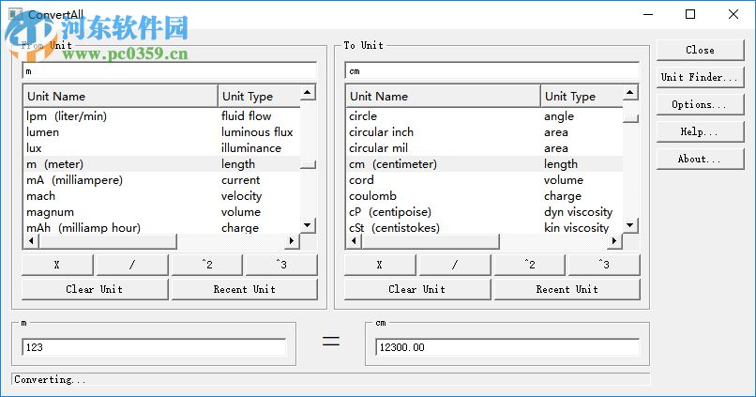Click the From Unit ^2 square button
This screenshot has width=756, height=397.
(x=207, y=265)
